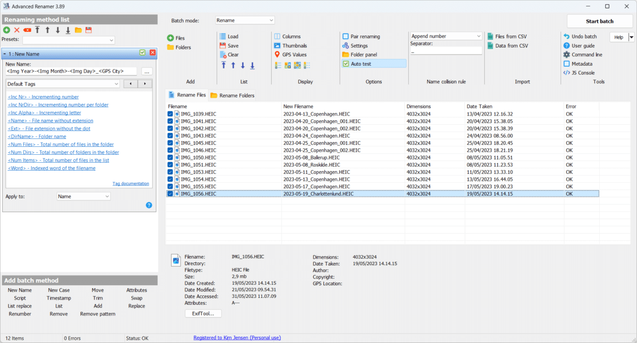Click the Start batch button
Image resolution: width=637 pixels, height=343 pixels.
pyautogui.click(x=599, y=21)
